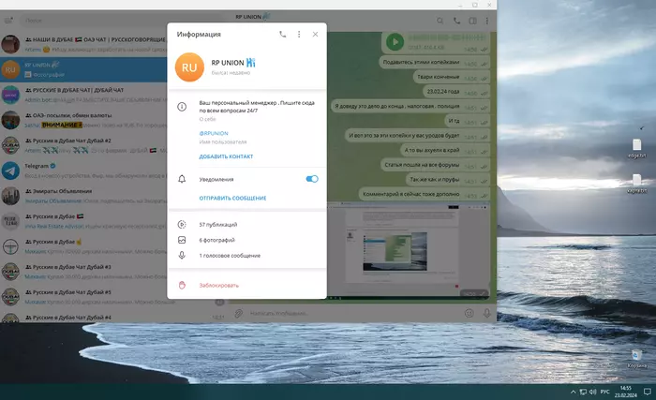Image resolution: width=656 pixels, height=400 pixels.
Task: Click the orange RU profile avatar in the dialog
Action: click(189, 67)
